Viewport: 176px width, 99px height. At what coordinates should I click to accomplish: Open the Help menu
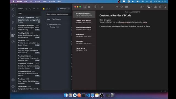[59, 1]
